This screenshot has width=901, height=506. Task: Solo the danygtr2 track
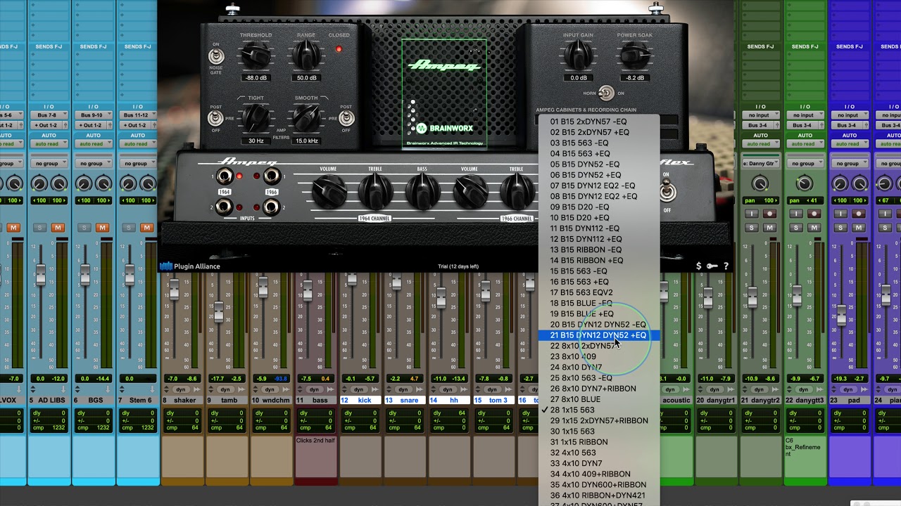click(x=752, y=228)
